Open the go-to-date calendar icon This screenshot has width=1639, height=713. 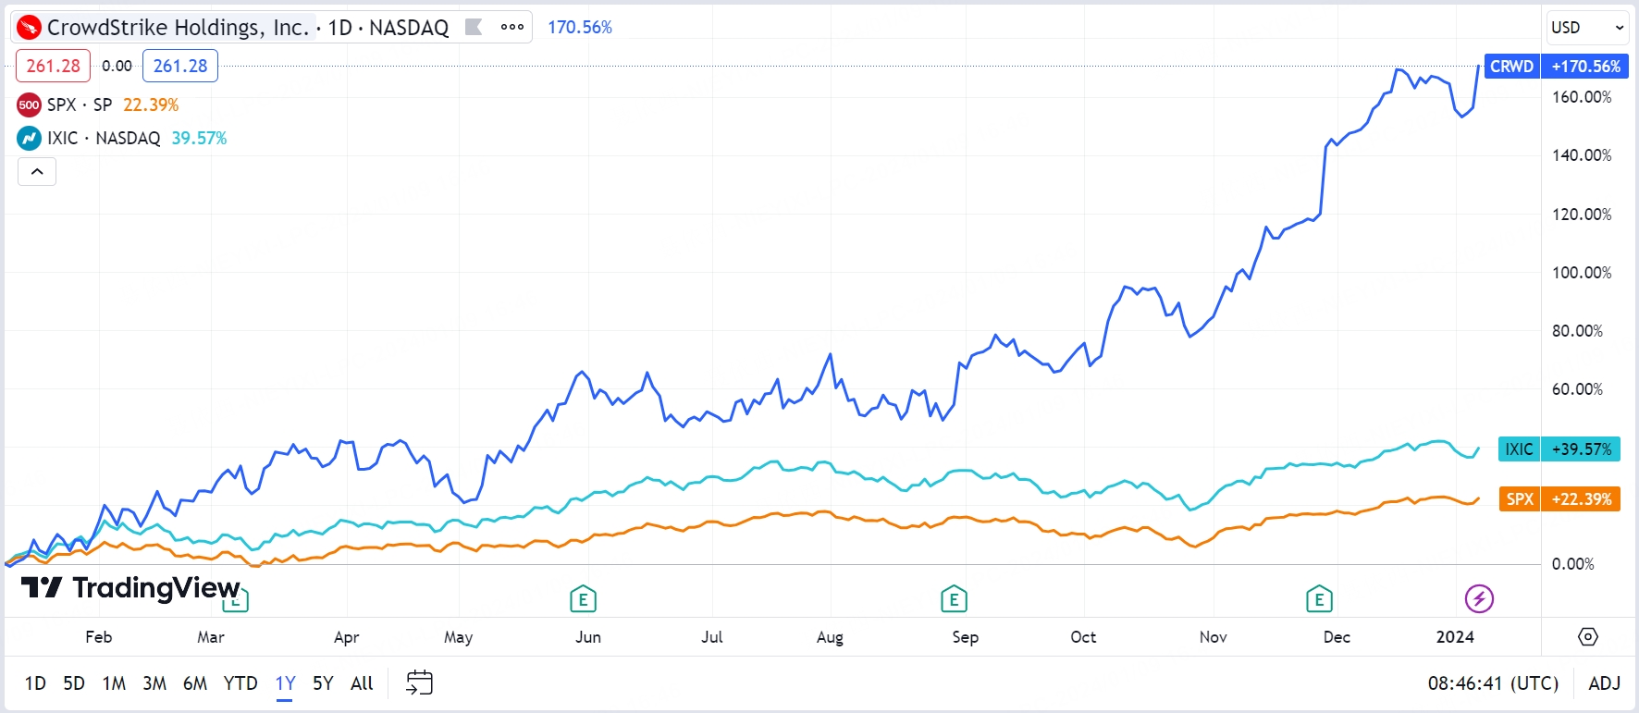point(419,683)
